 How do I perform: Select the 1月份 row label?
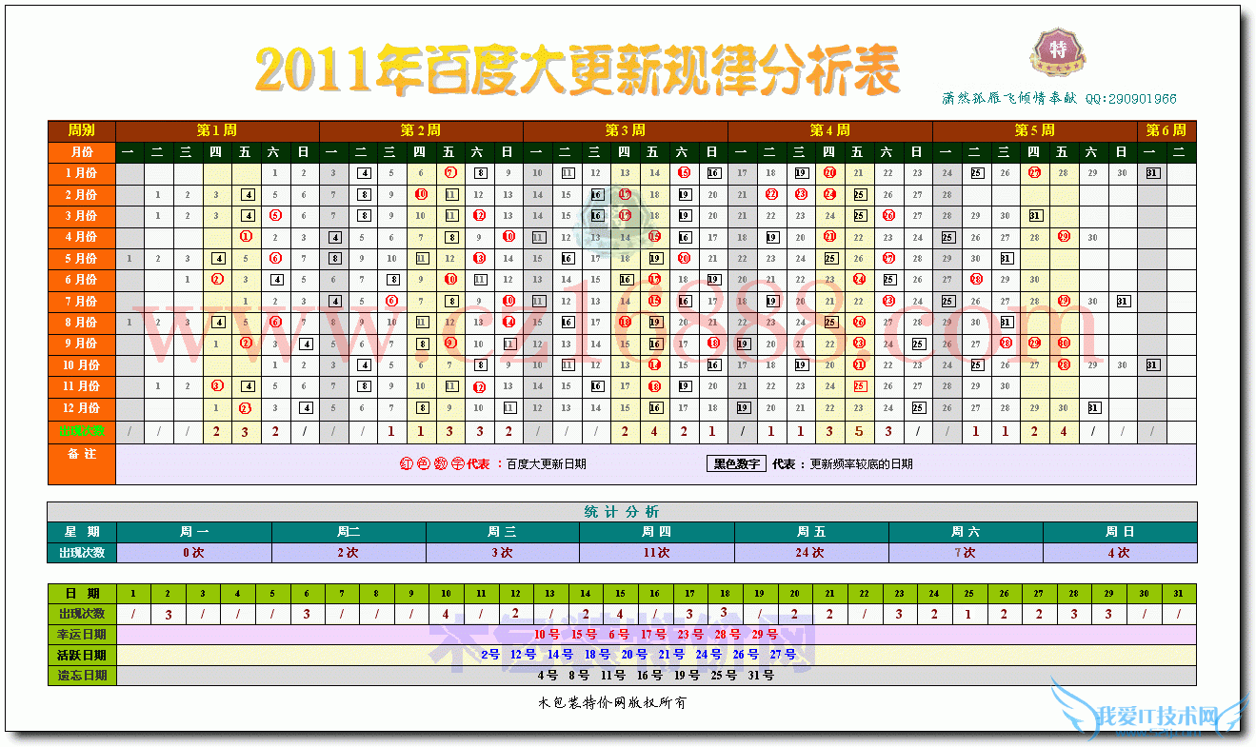pos(82,173)
